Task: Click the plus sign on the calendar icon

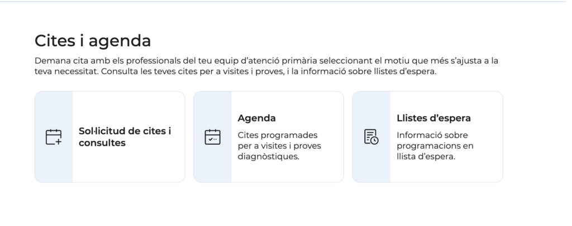Action: (58, 142)
